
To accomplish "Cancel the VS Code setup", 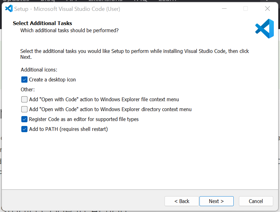I will [x=256, y=201].
